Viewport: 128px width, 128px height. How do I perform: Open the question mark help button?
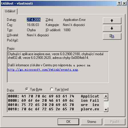(119, 3)
